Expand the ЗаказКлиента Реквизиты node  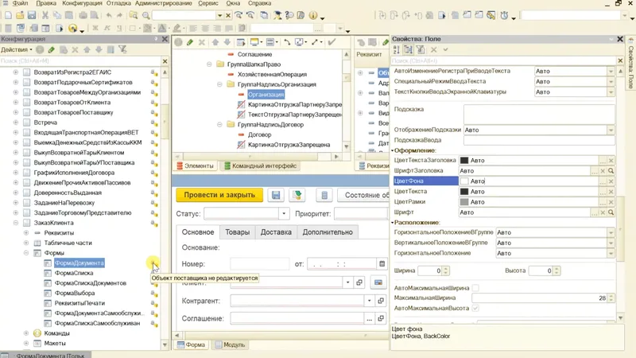pyautogui.click(x=26, y=232)
